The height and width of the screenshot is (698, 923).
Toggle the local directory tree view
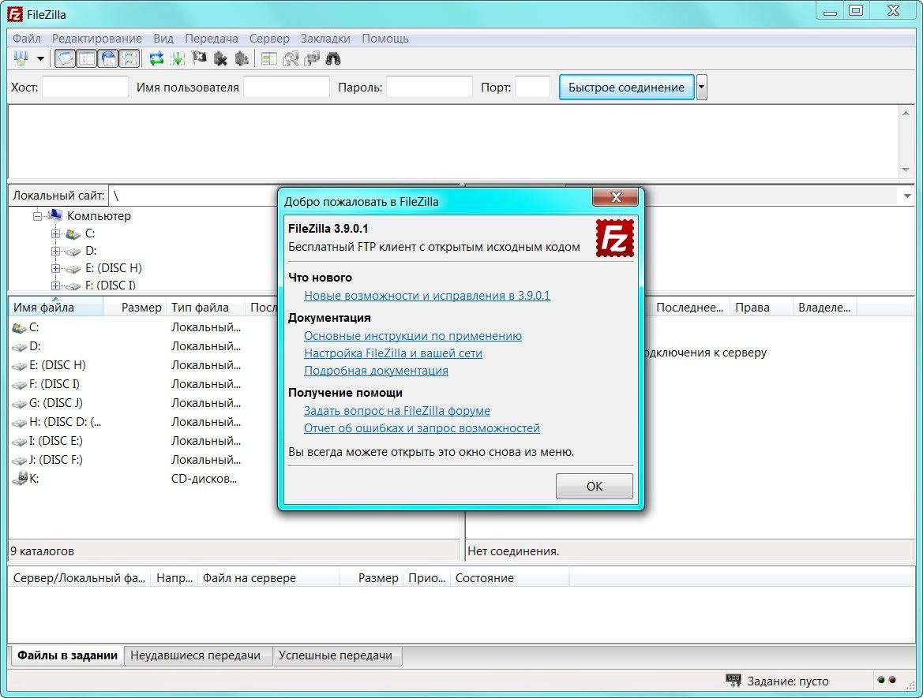click(x=87, y=58)
